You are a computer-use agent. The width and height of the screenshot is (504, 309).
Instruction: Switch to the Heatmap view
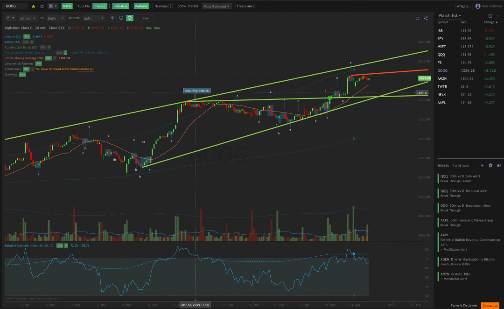coord(161,6)
